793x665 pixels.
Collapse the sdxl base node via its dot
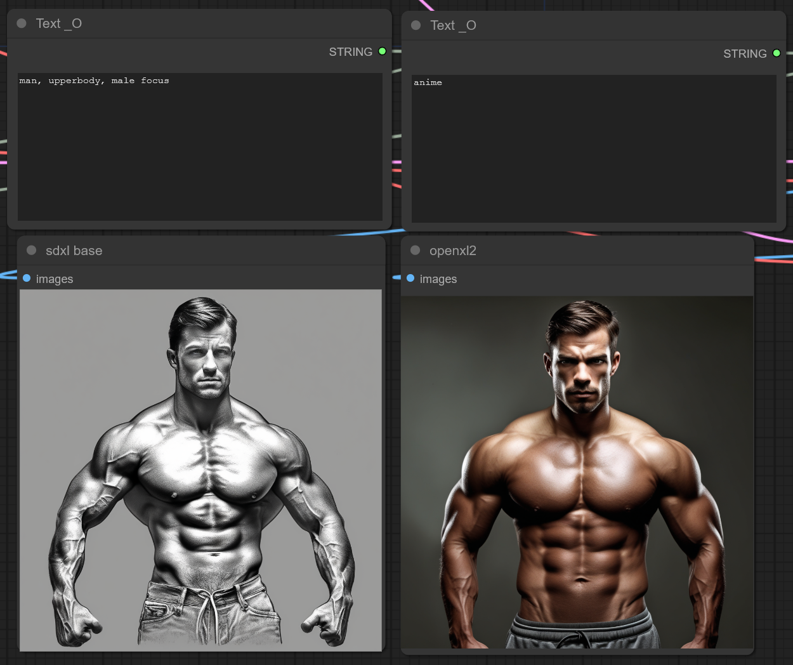(x=31, y=250)
